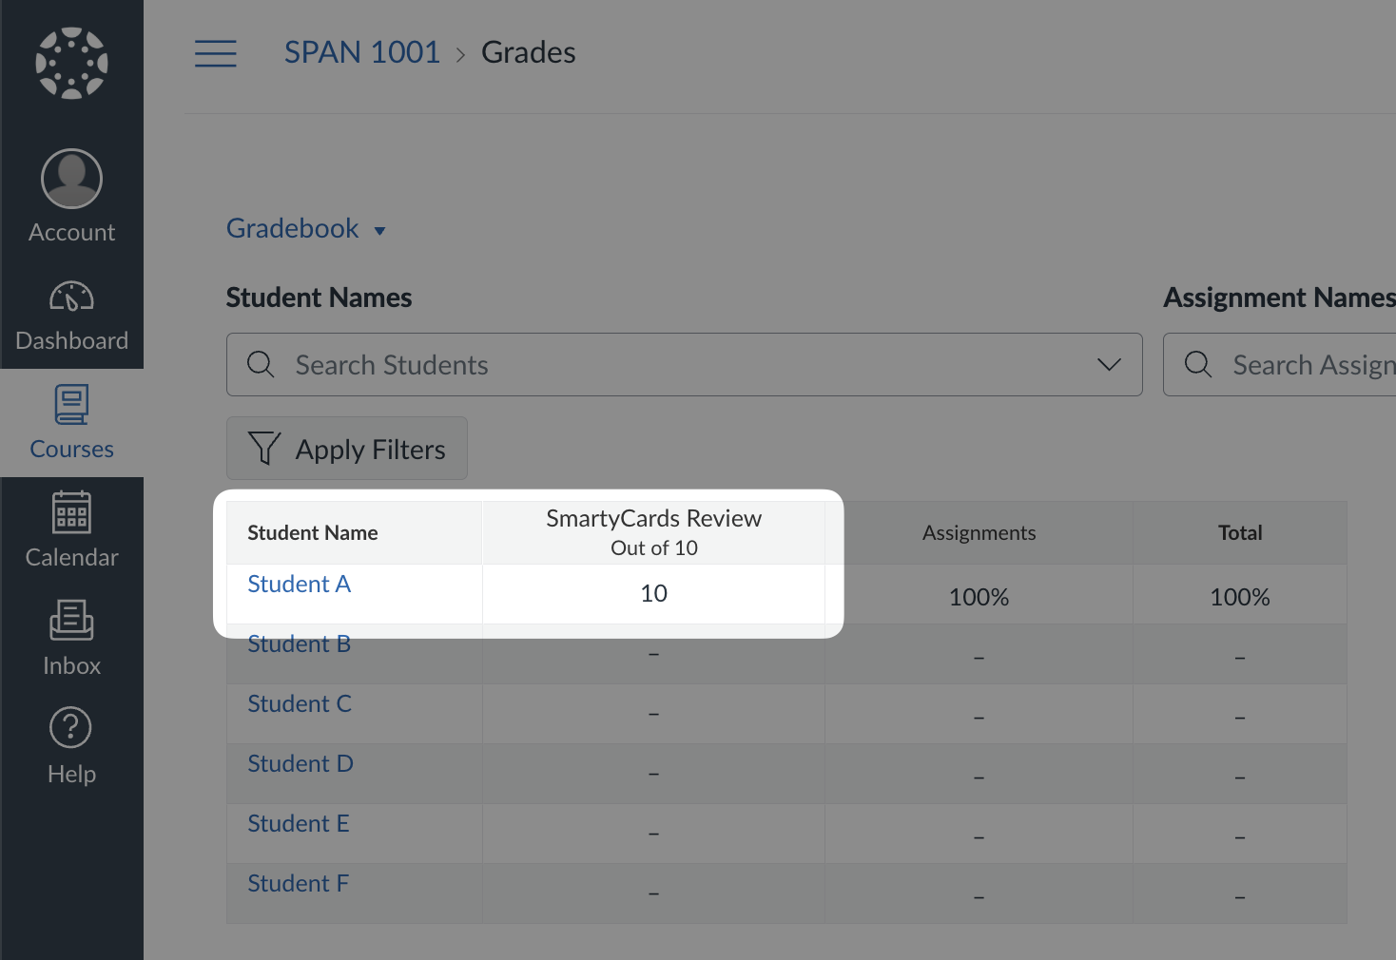
Task: Open the Account menu
Action: click(x=71, y=197)
